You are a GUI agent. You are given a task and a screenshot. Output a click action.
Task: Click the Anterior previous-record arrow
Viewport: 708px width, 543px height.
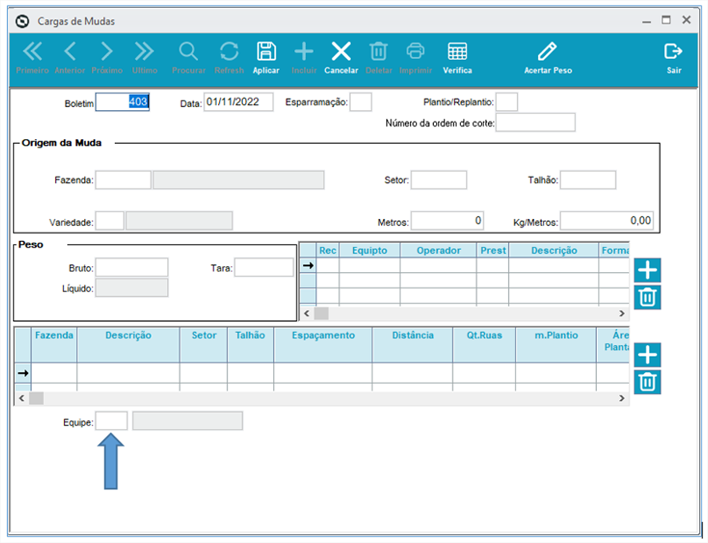pyautogui.click(x=70, y=57)
